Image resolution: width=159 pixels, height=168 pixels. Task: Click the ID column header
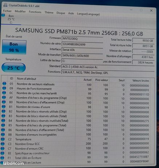click(x=12, y=79)
